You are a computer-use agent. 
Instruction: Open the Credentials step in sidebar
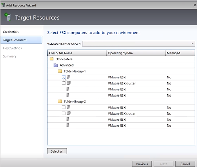[x=11, y=32]
